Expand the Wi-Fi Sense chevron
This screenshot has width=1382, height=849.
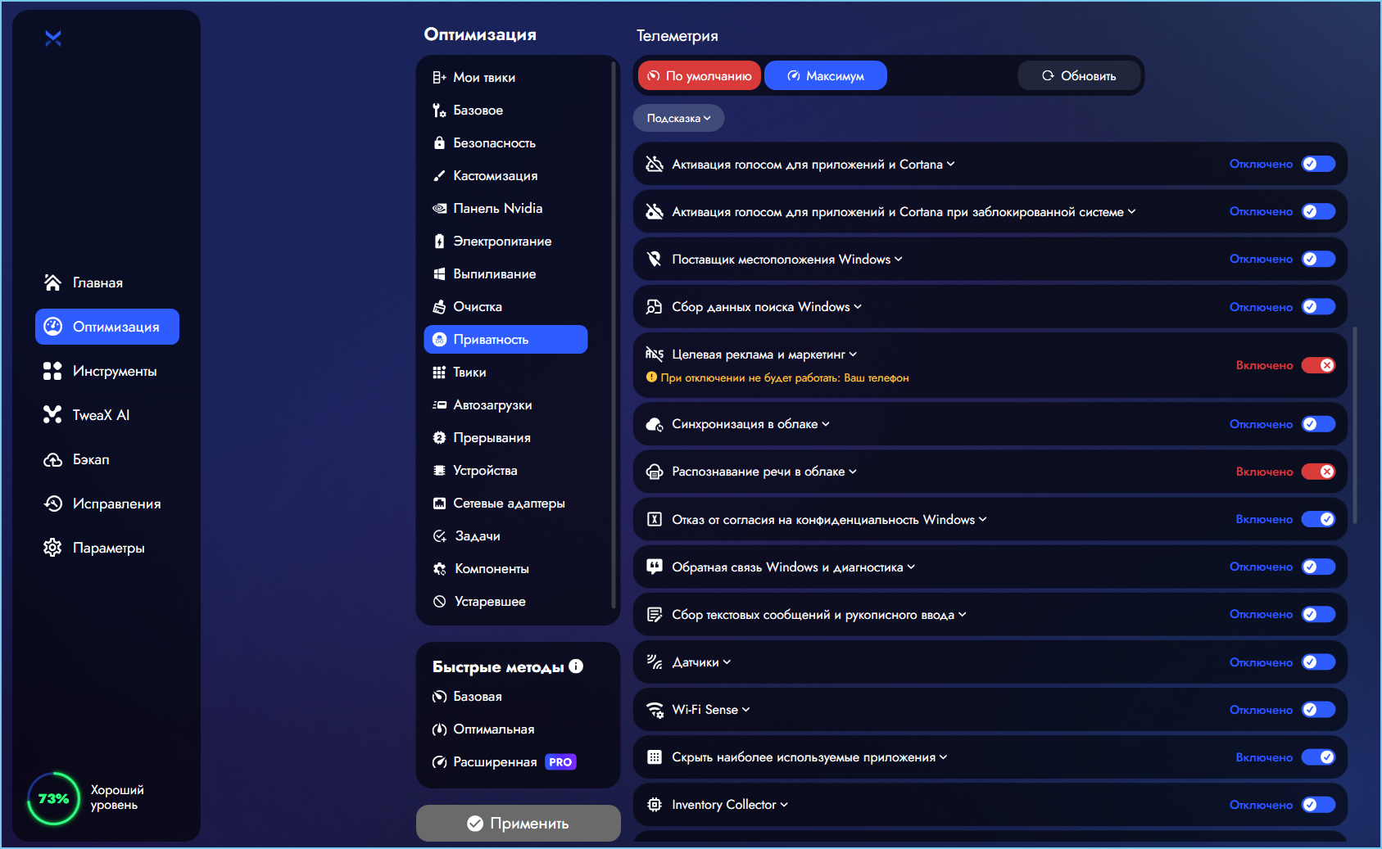745,710
